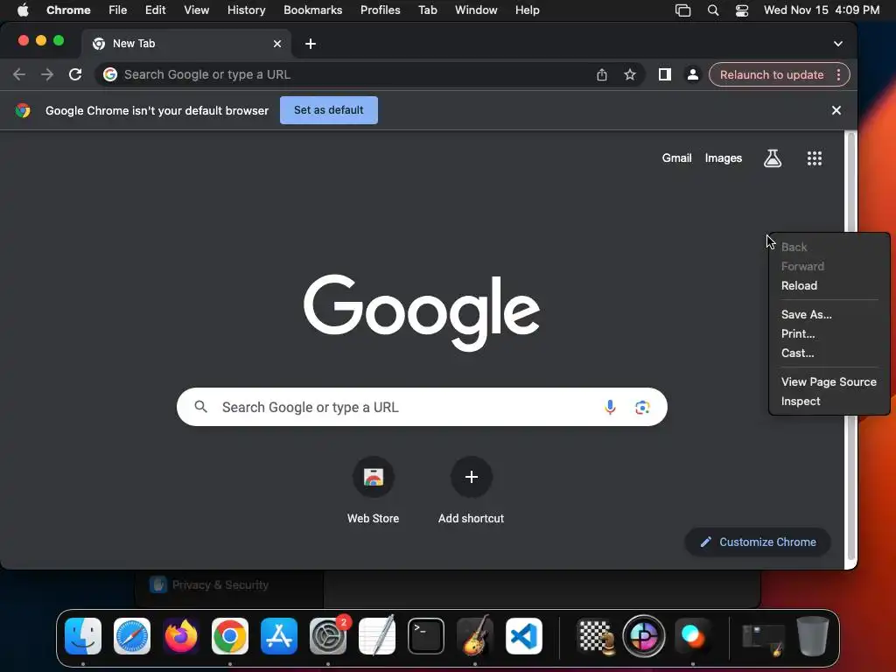The image size is (896, 672).
Task: Open Spotlight search in menu bar
Action: (712, 10)
